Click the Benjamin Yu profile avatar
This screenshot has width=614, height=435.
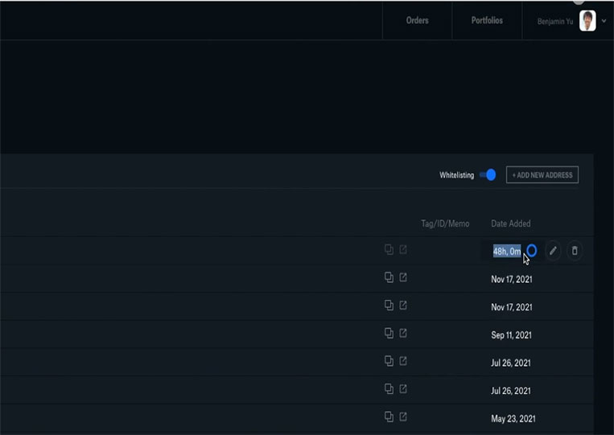[587, 21]
